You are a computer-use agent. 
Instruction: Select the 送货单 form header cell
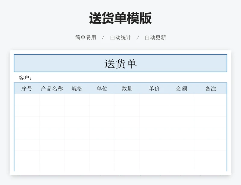coord(120,63)
